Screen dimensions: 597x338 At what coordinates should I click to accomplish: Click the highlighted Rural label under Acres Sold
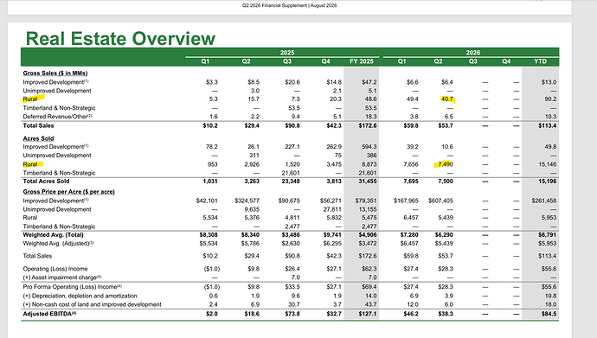30,164
